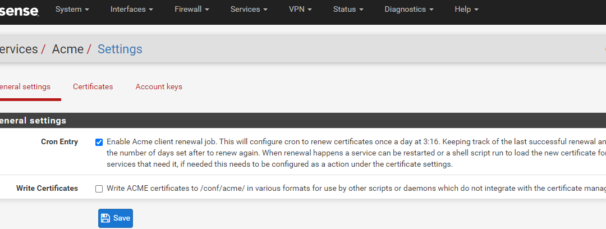Switch to the Account keys tab
The height and width of the screenshot is (229, 606).
(x=159, y=86)
